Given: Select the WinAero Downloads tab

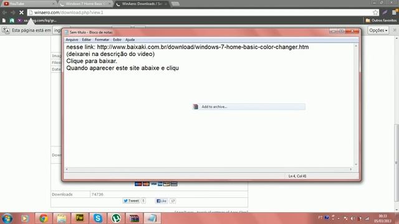Looking at the screenshot, I should click(141, 4).
